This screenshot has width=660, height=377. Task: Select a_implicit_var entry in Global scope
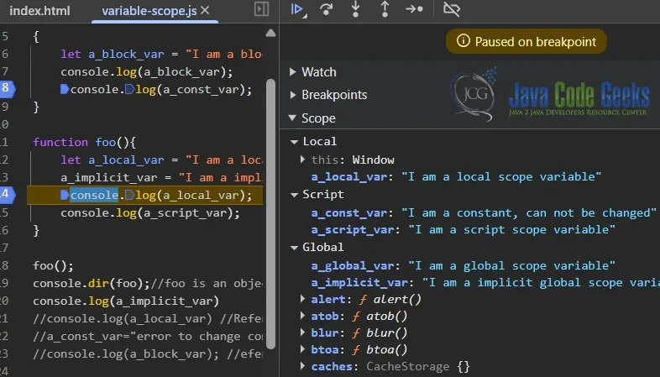pyautogui.click(x=485, y=283)
